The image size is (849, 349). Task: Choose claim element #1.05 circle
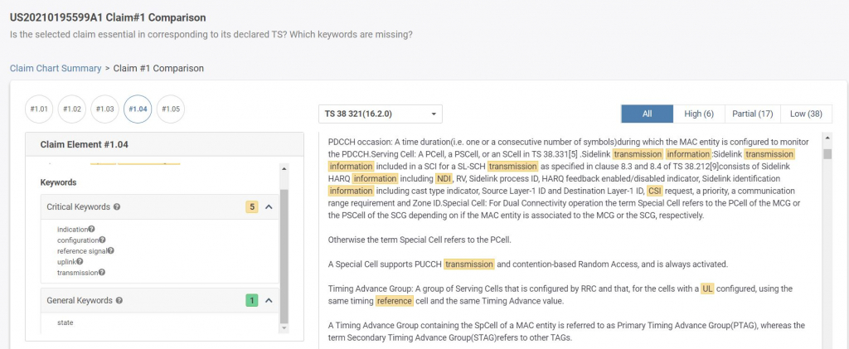tap(169, 109)
